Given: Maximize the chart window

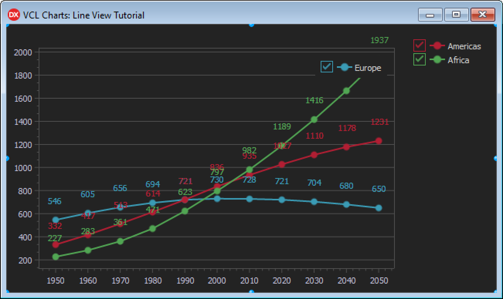Looking at the screenshot, I should (x=456, y=15).
